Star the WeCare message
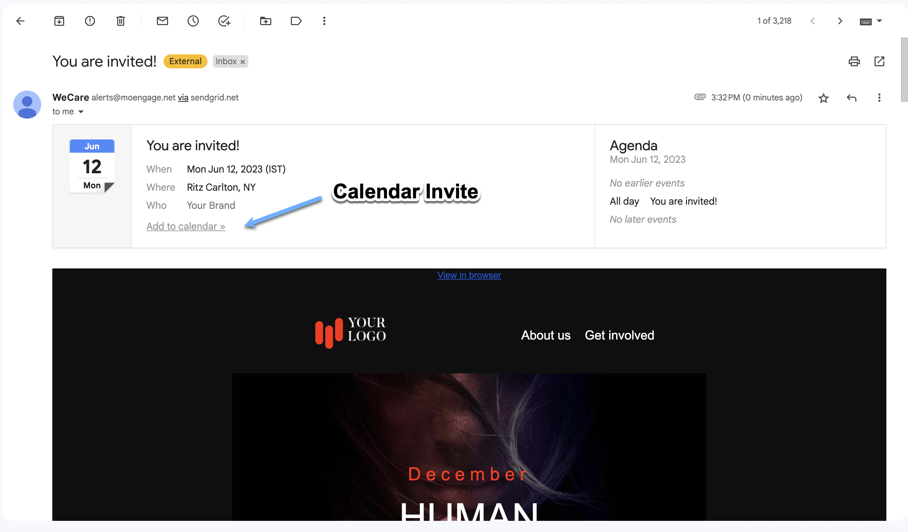Viewport: 908px width, 532px height. 824,98
